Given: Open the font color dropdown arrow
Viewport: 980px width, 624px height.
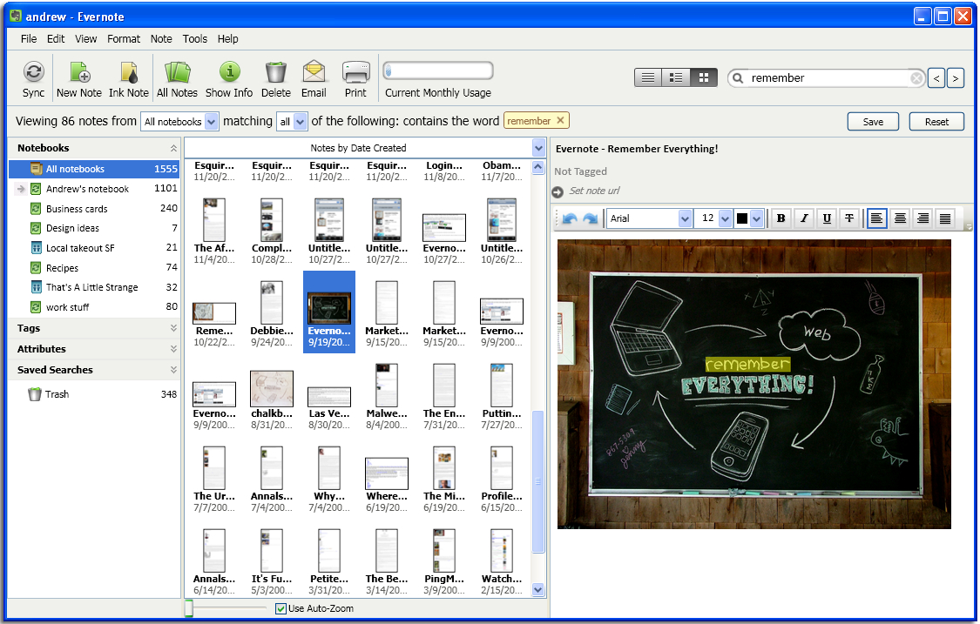Looking at the screenshot, I should click(x=757, y=218).
